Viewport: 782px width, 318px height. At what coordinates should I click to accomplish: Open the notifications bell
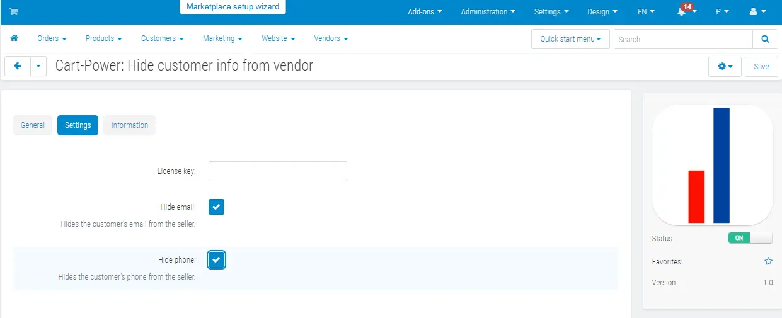tap(682, 12)
